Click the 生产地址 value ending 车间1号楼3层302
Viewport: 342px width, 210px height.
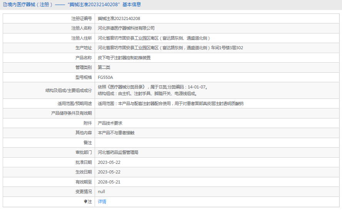coord(170,48)
